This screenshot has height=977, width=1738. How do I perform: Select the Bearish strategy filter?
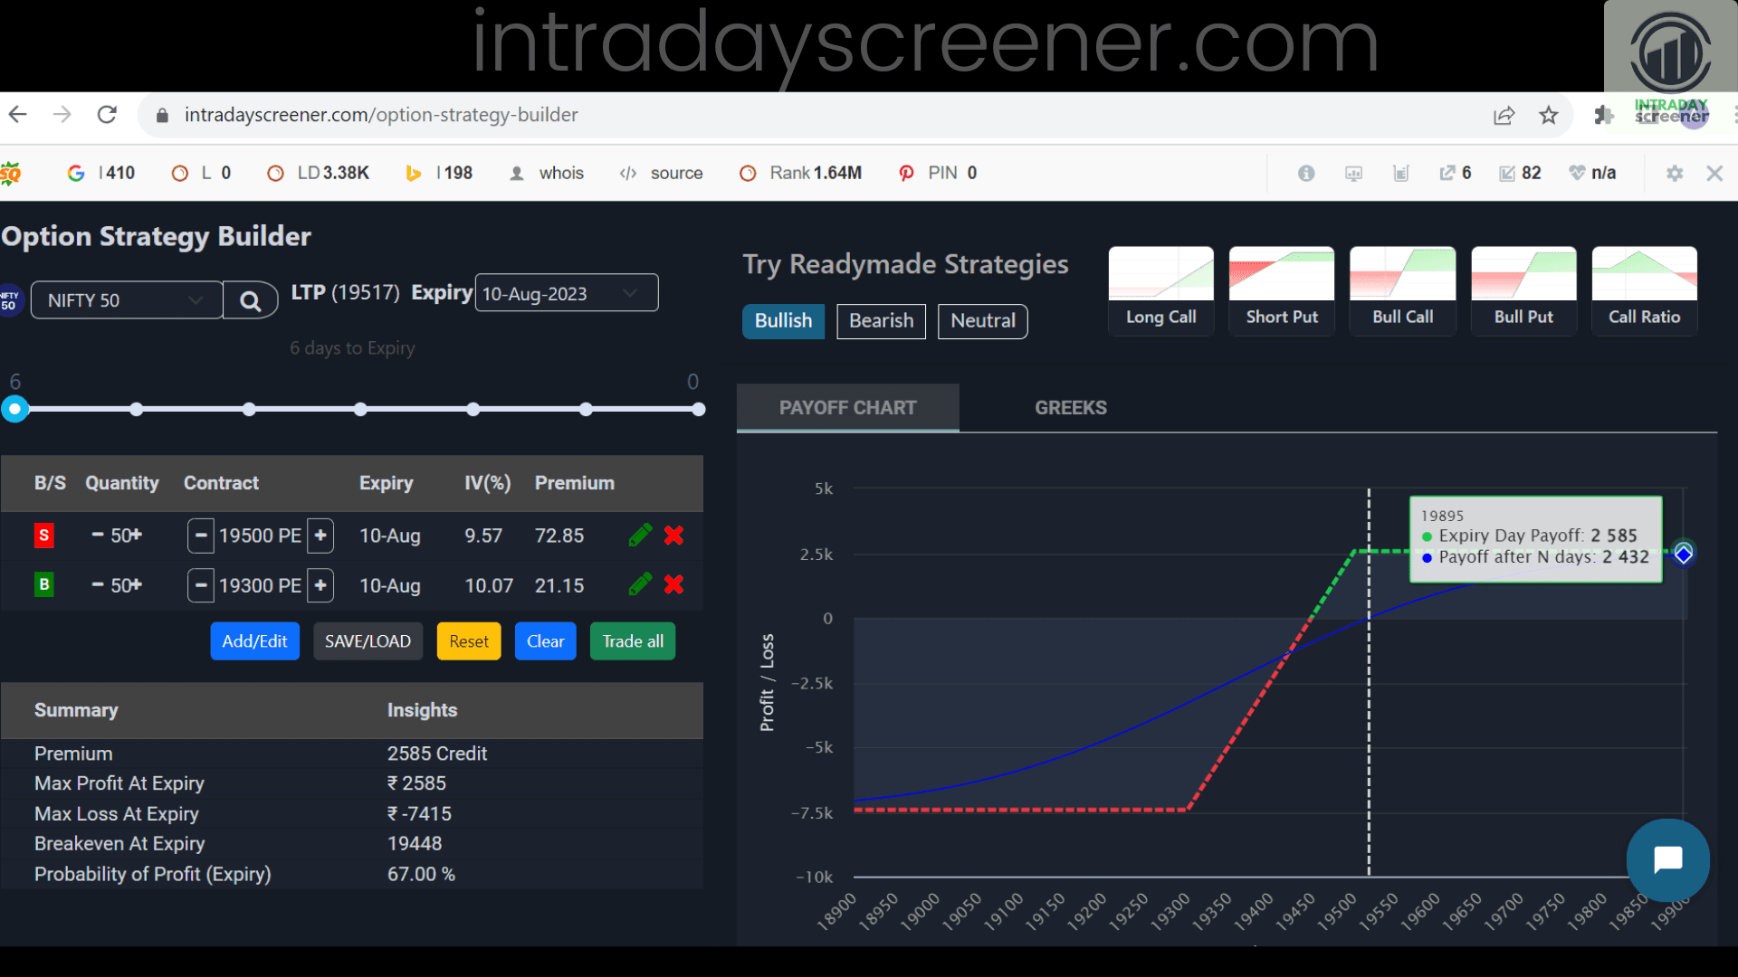pos(882,321)
